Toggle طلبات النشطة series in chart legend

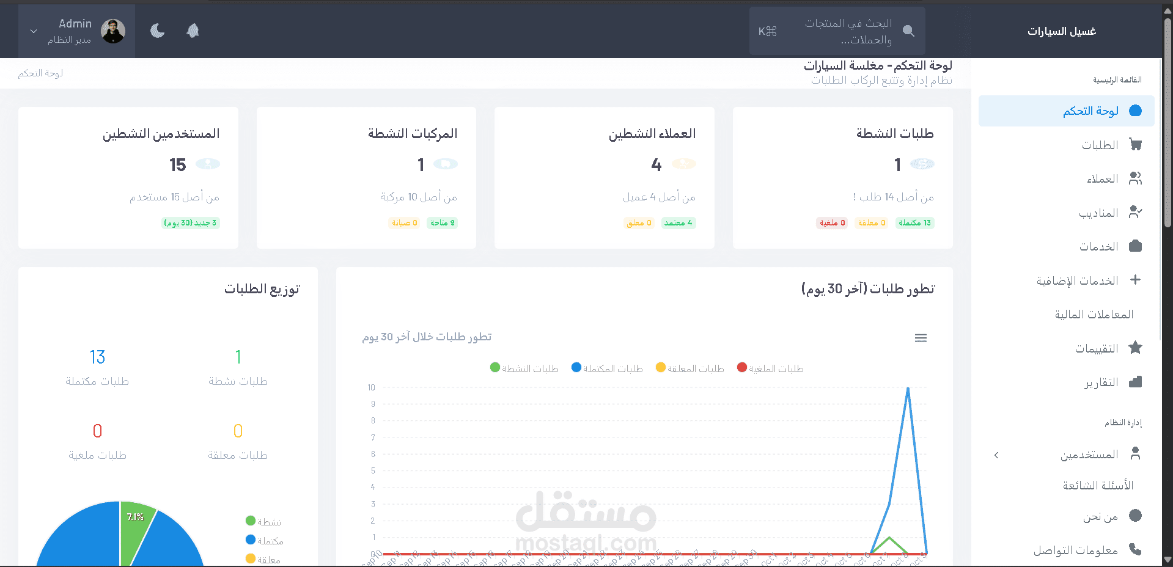coord(524,368)
